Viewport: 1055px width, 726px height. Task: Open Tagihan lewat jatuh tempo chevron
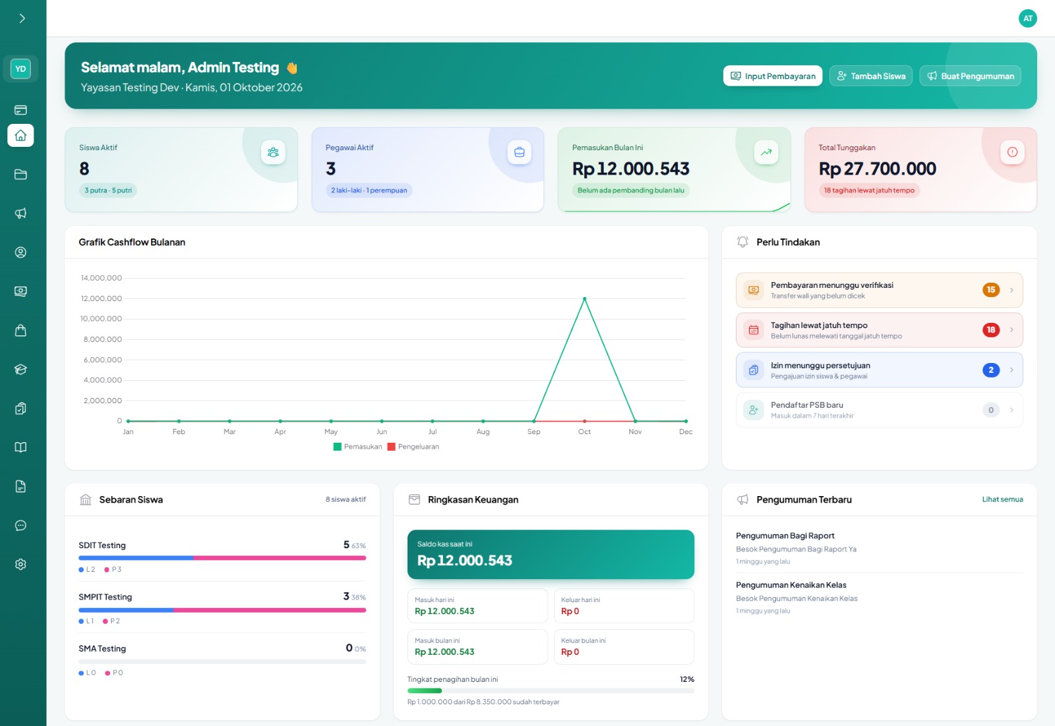(1011, 330)
